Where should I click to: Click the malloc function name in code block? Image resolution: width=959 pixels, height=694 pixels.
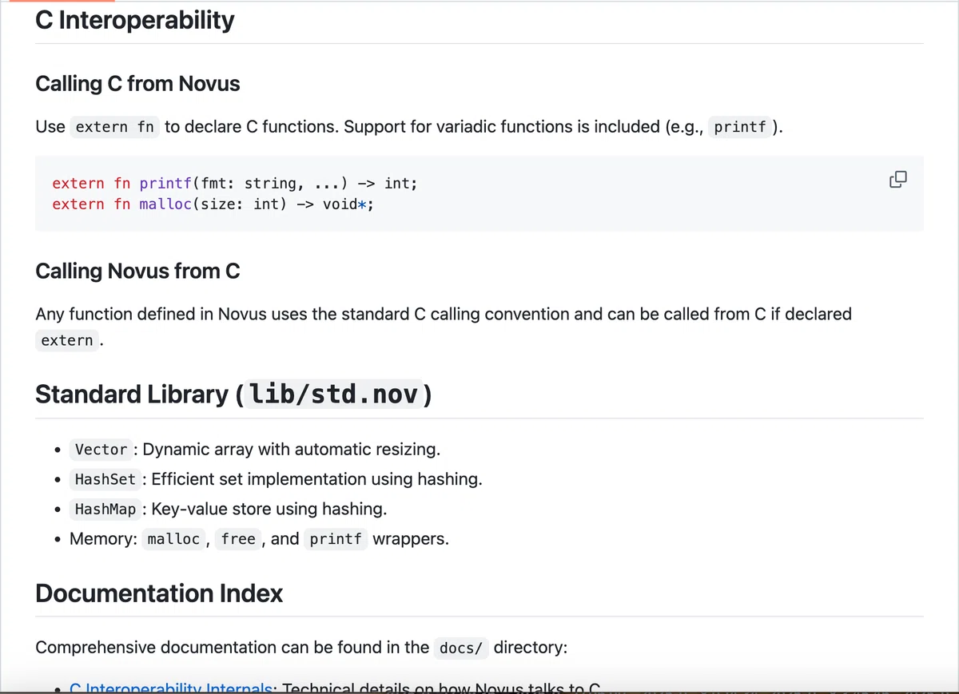pyautogui.click(x=165, y=204)
